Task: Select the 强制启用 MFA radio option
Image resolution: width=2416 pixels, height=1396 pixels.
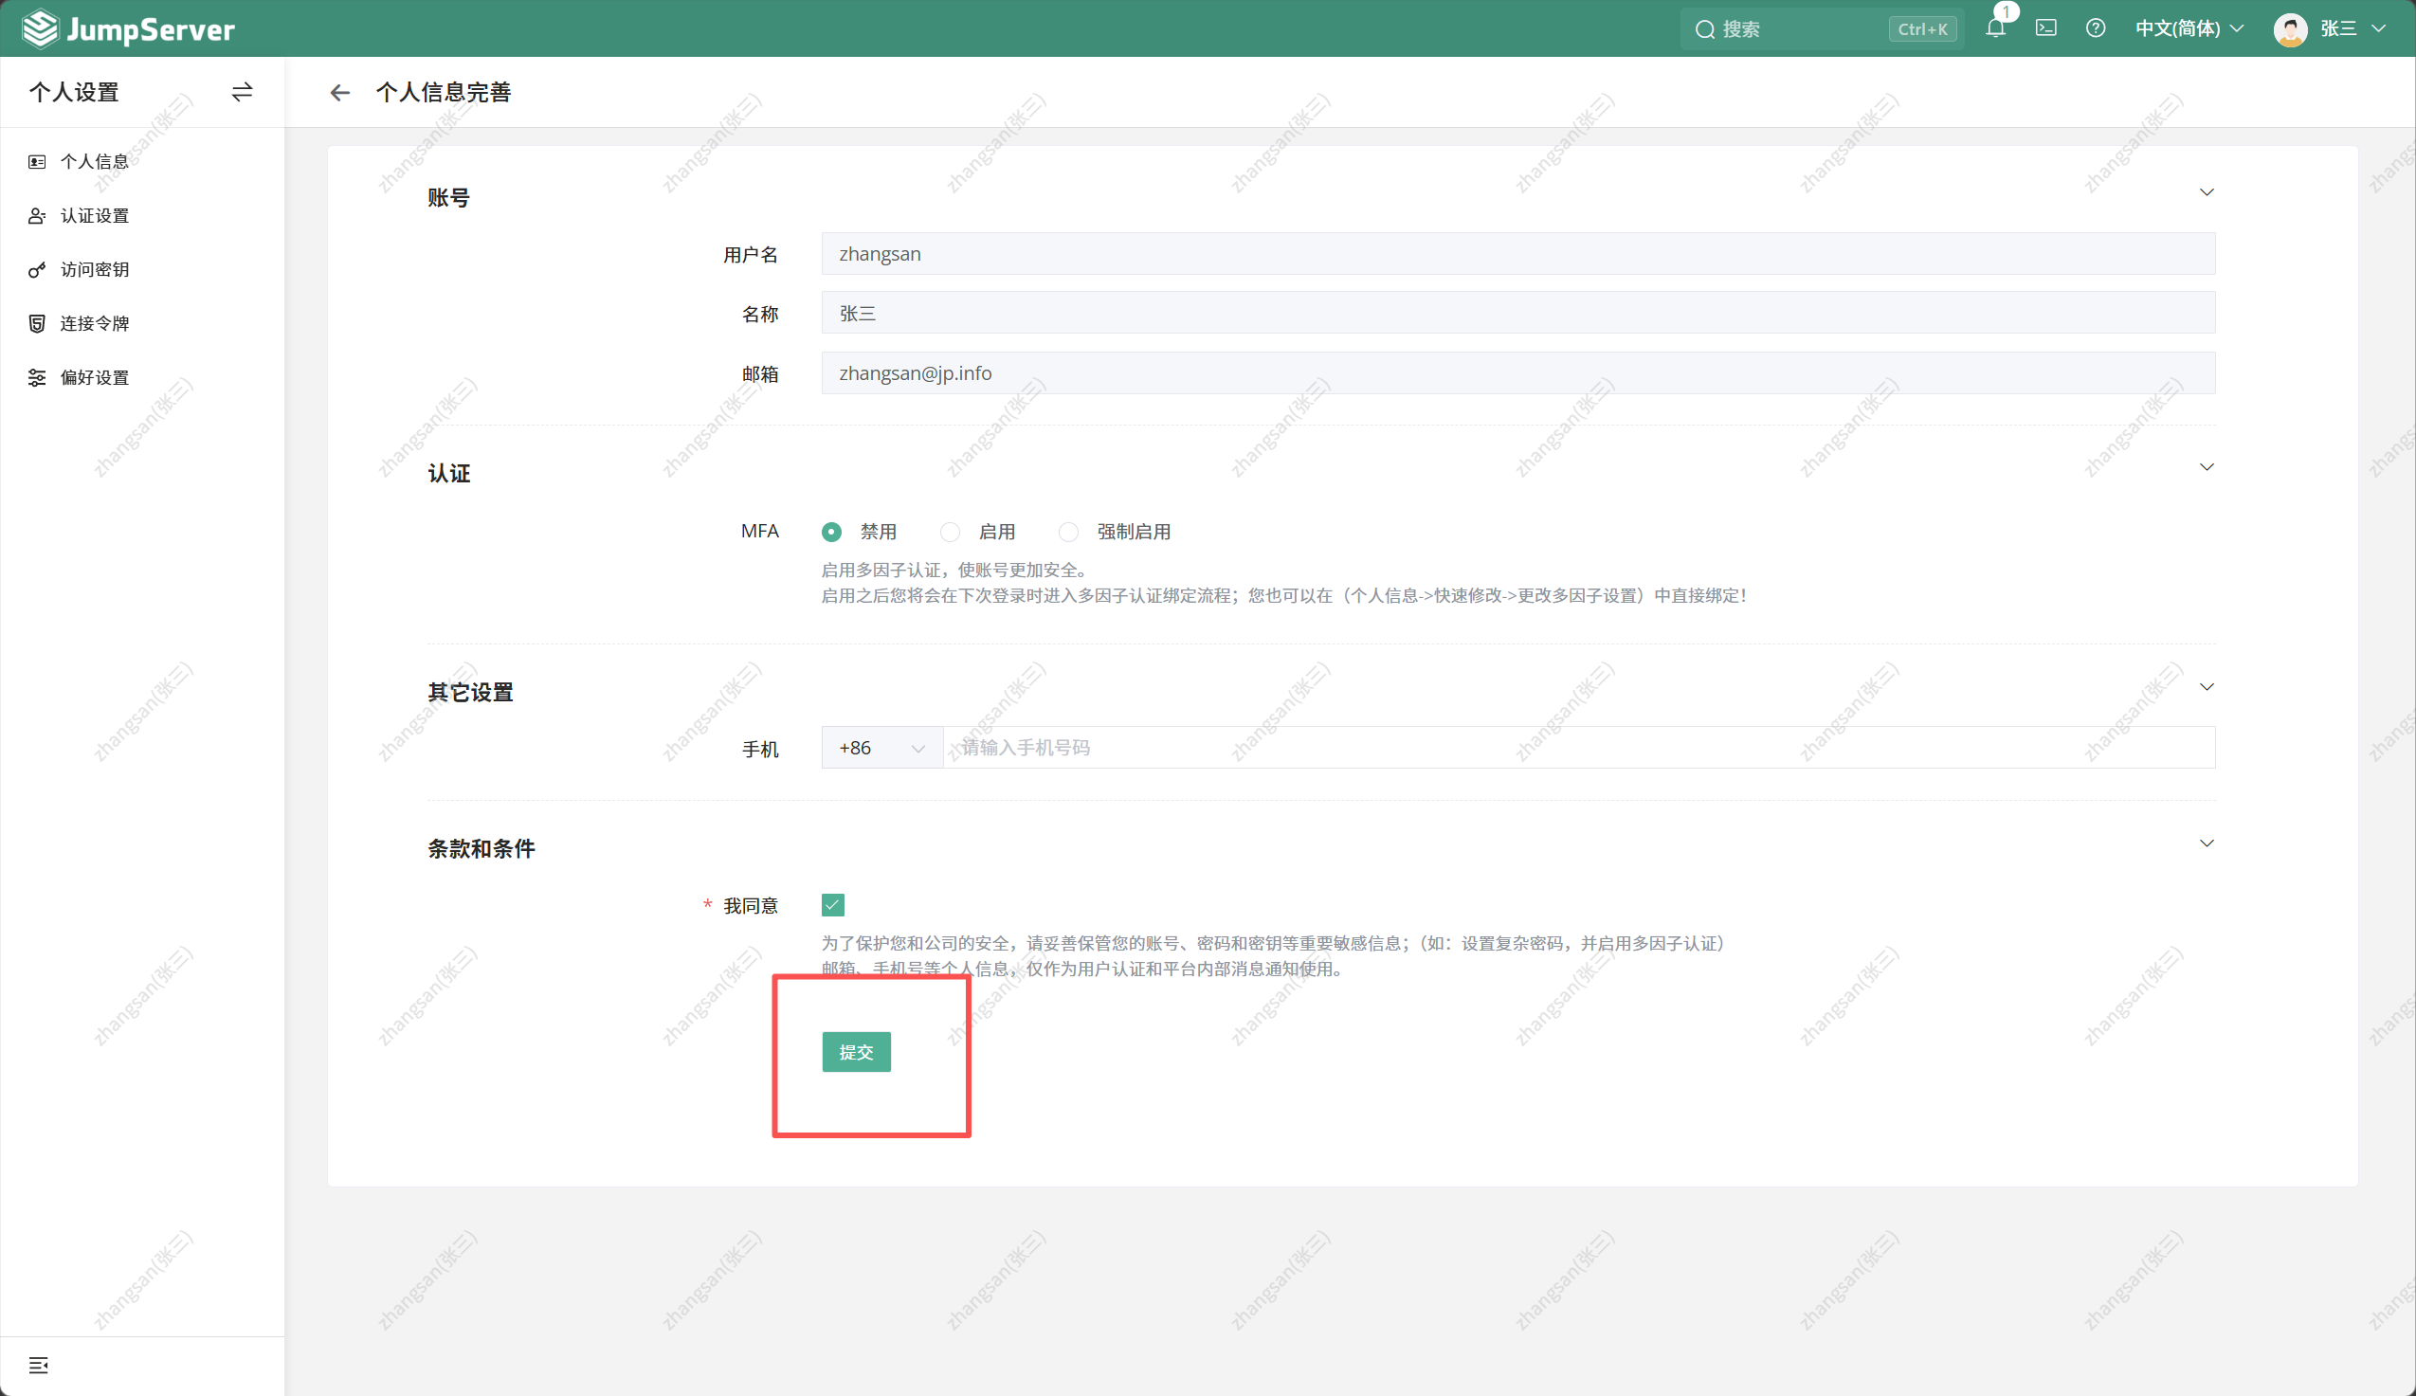Action: pos(1069,532)
